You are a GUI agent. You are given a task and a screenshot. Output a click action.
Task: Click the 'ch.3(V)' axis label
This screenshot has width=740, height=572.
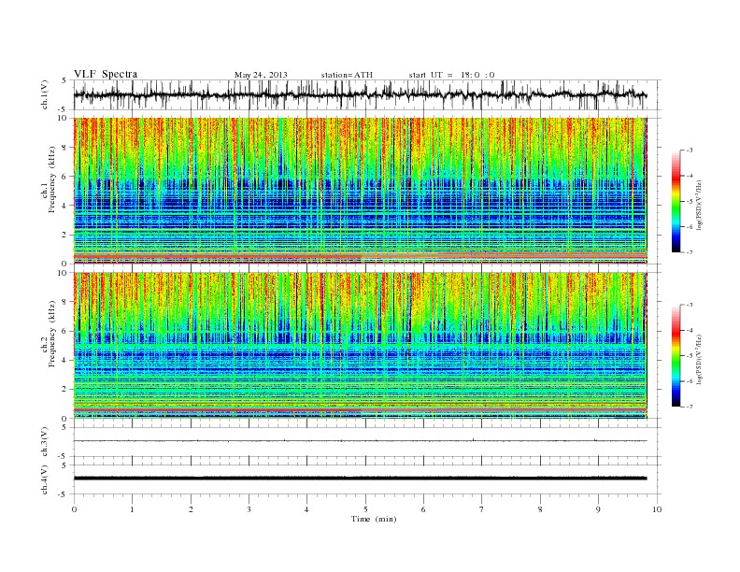[45, 442]
